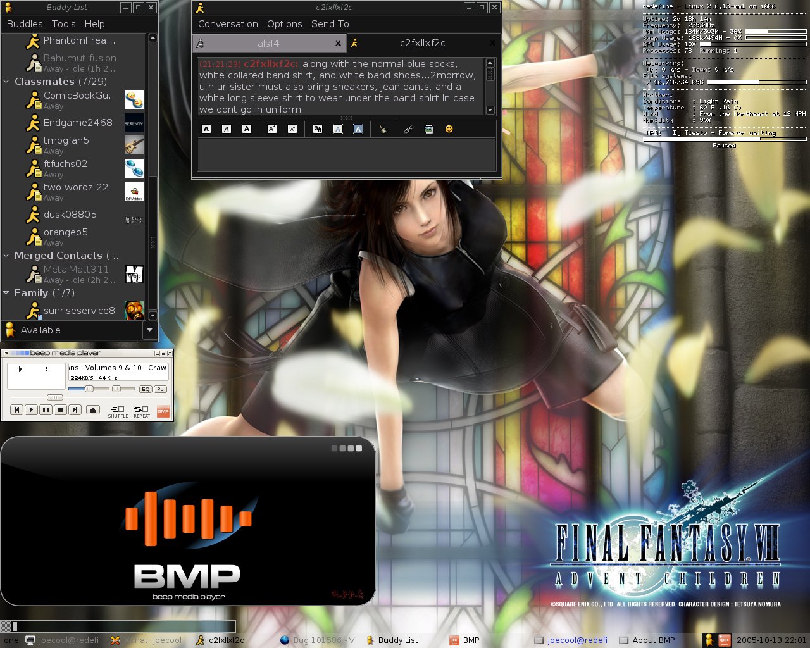Select buddy dusk08805
This screenshot has height=648, width=810.
click(x=74, y=215)
